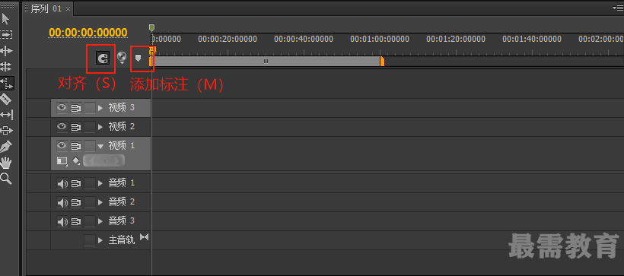Select the Razor tool
Viewport: 624px width, 276px height.
click(6, 98)
